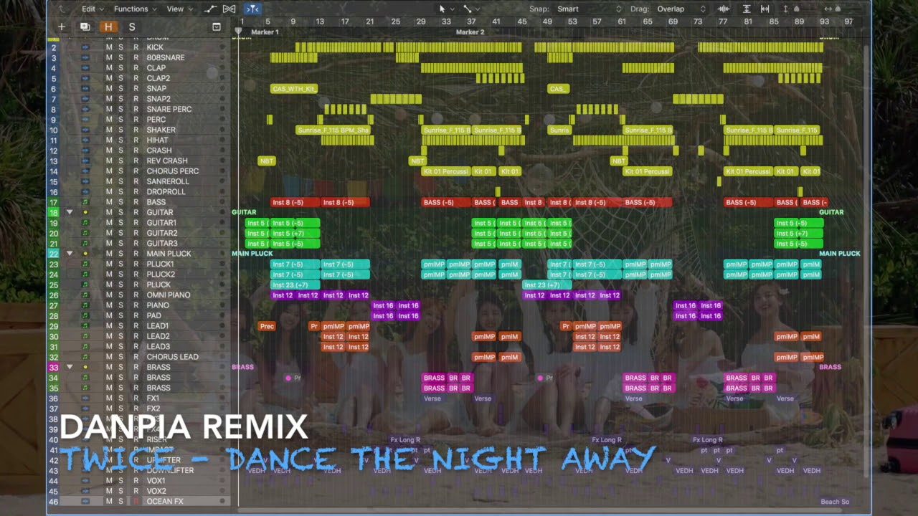Record-enable the SNAP track

click(136, 89)
